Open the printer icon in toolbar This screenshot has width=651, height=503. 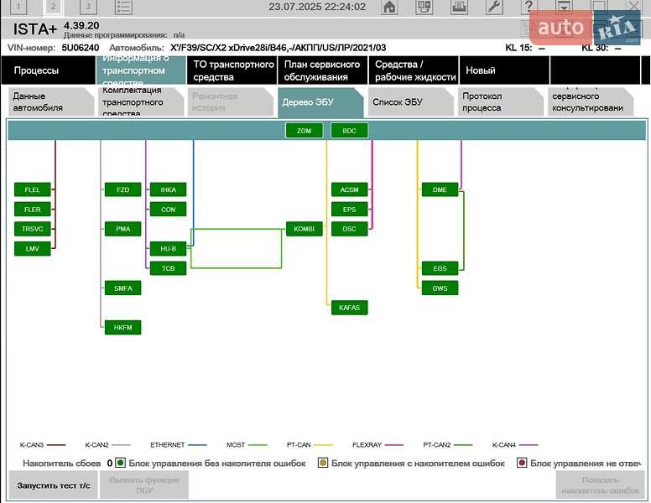[459, 8]
